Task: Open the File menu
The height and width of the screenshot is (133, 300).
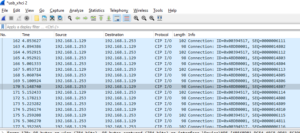Action: 5,10
